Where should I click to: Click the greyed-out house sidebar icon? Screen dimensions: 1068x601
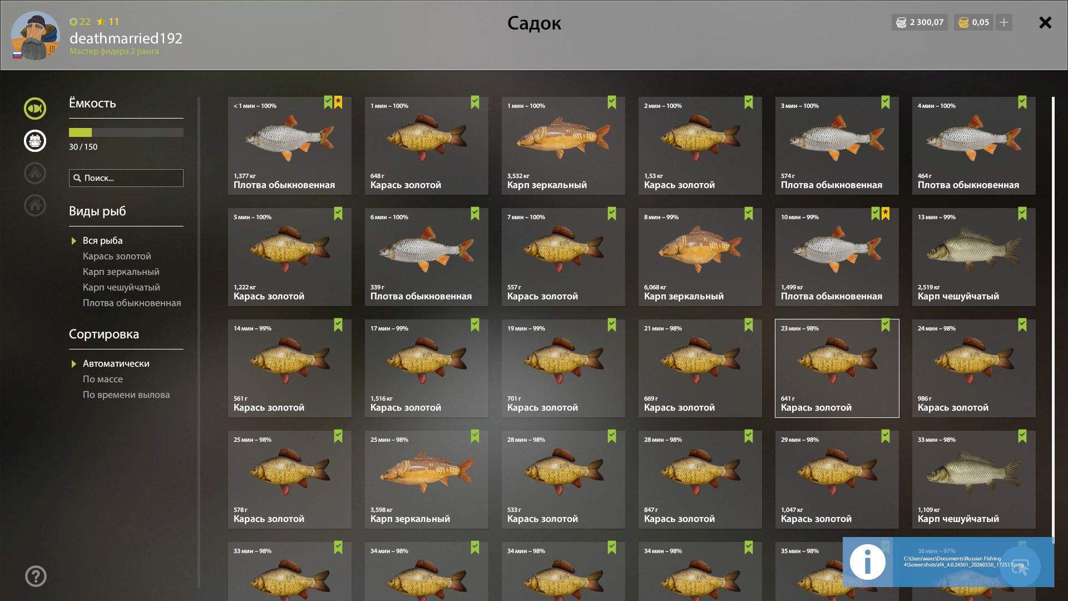(x=35, y=205)
